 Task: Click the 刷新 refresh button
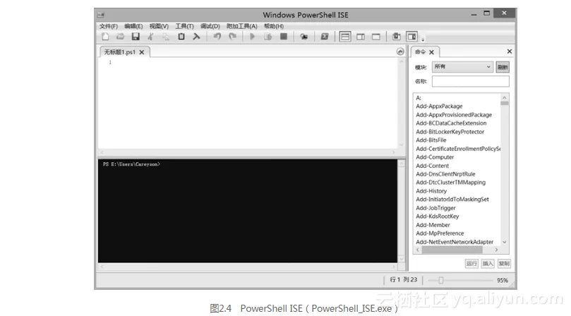tap(503, 67)
